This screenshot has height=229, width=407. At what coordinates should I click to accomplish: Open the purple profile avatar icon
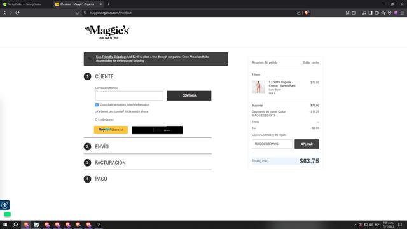coord(396,13)
